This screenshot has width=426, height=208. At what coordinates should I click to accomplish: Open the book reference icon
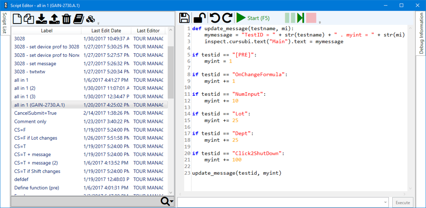(x=79, y=19)
